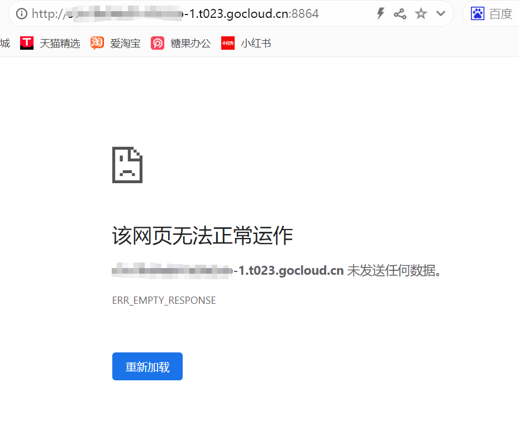Click the site information icon in address bar

(22, 14)
